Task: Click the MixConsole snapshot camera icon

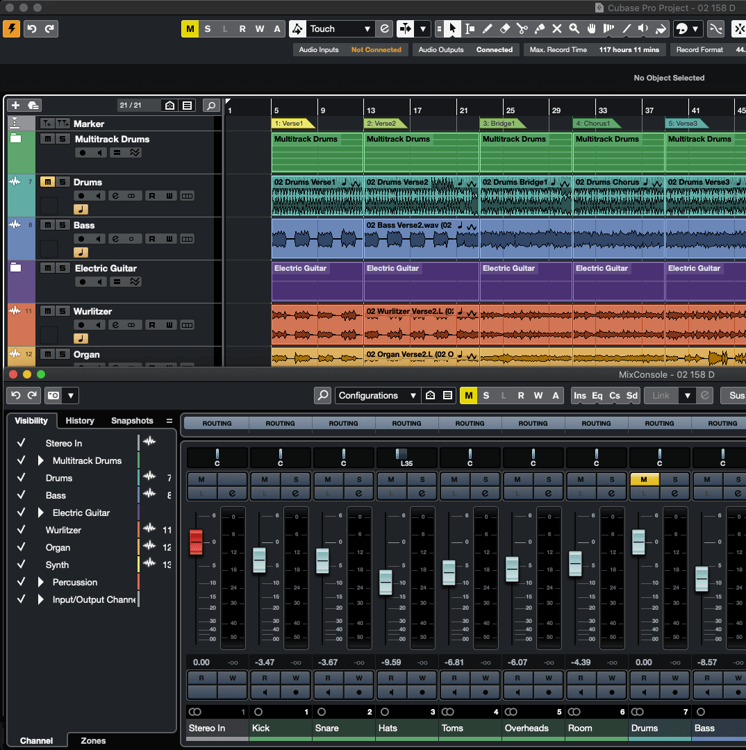Action: pos(53,396)
